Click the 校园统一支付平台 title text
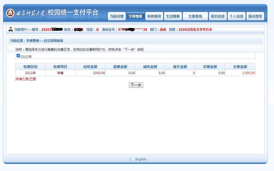 tap(73, 13)
